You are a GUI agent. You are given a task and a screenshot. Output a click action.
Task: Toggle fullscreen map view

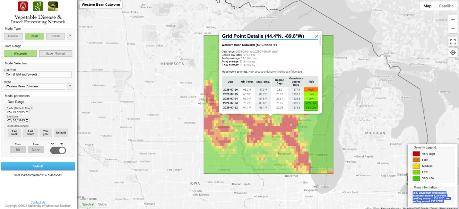coord(453,42)
